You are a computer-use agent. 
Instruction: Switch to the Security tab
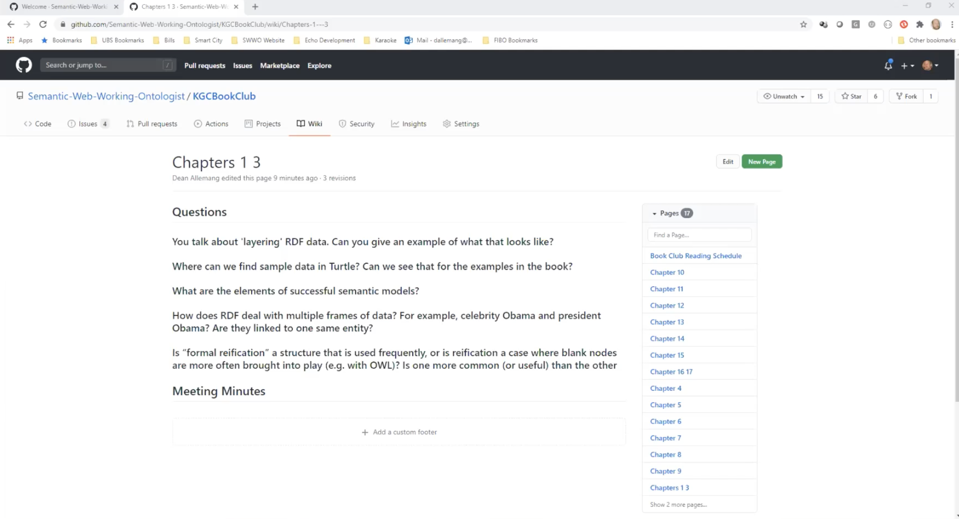click(356, 124)
